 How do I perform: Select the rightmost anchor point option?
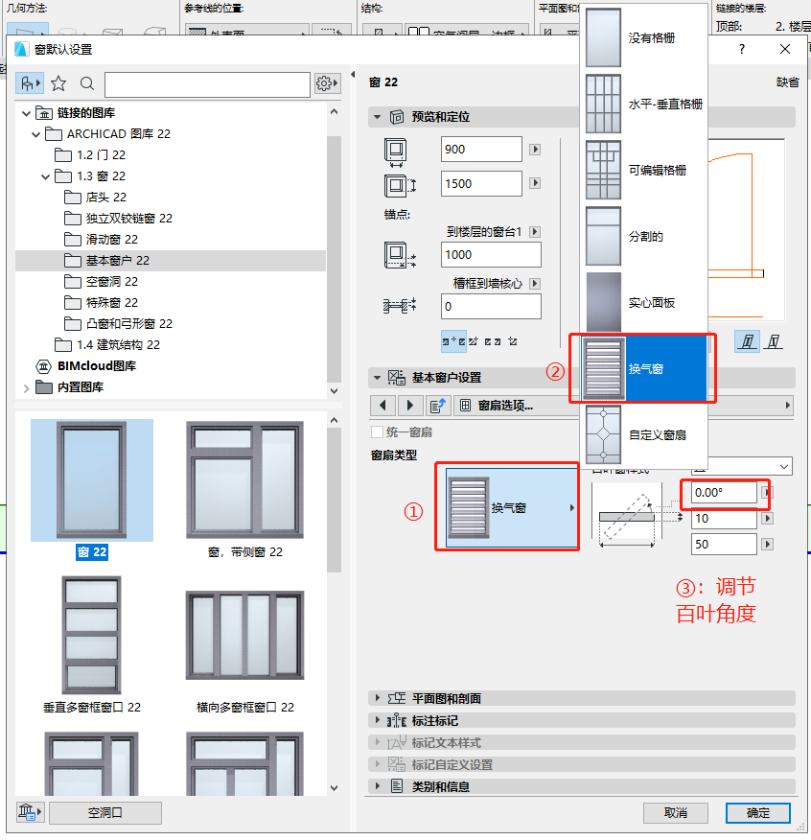tap(513, 341)
